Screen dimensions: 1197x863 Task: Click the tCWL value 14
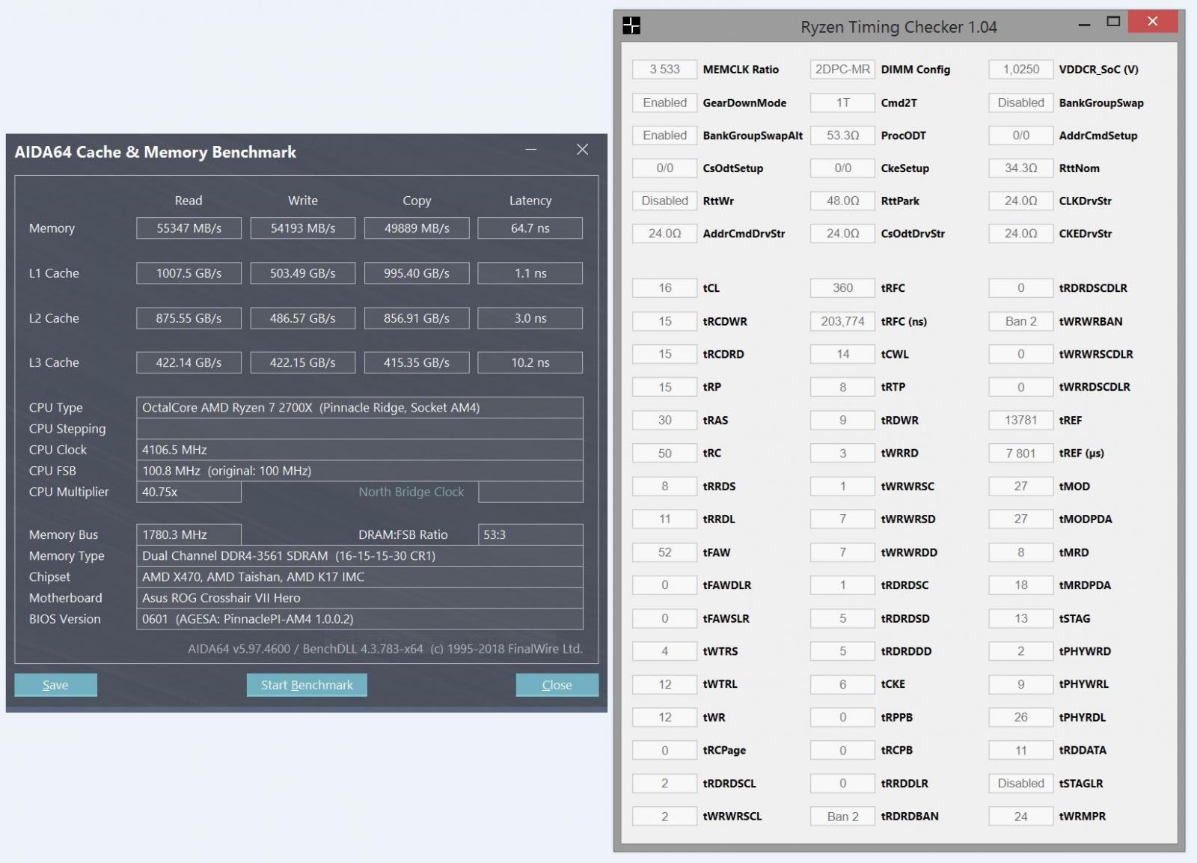pos(842,354)
